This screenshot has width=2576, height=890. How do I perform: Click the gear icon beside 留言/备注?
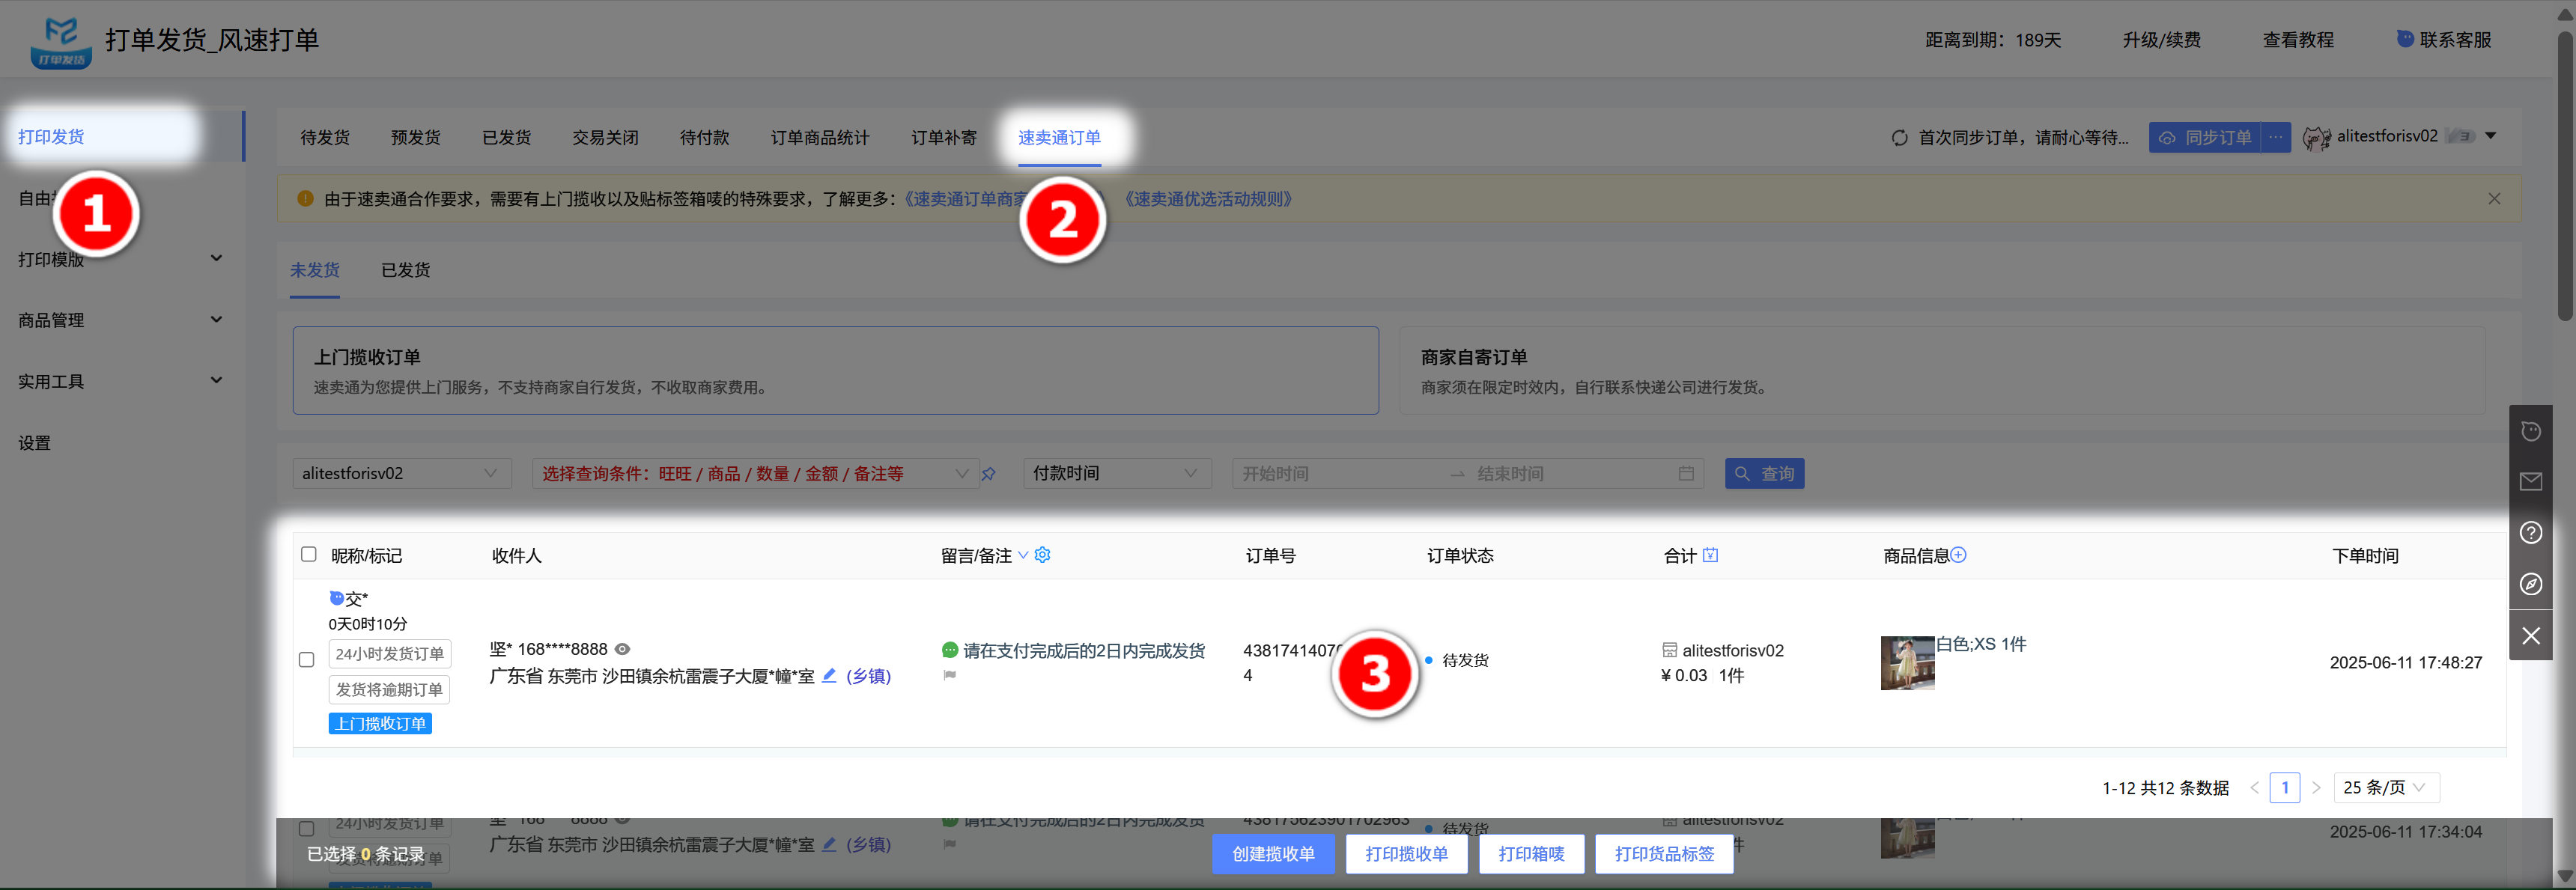click(1043, 555)
